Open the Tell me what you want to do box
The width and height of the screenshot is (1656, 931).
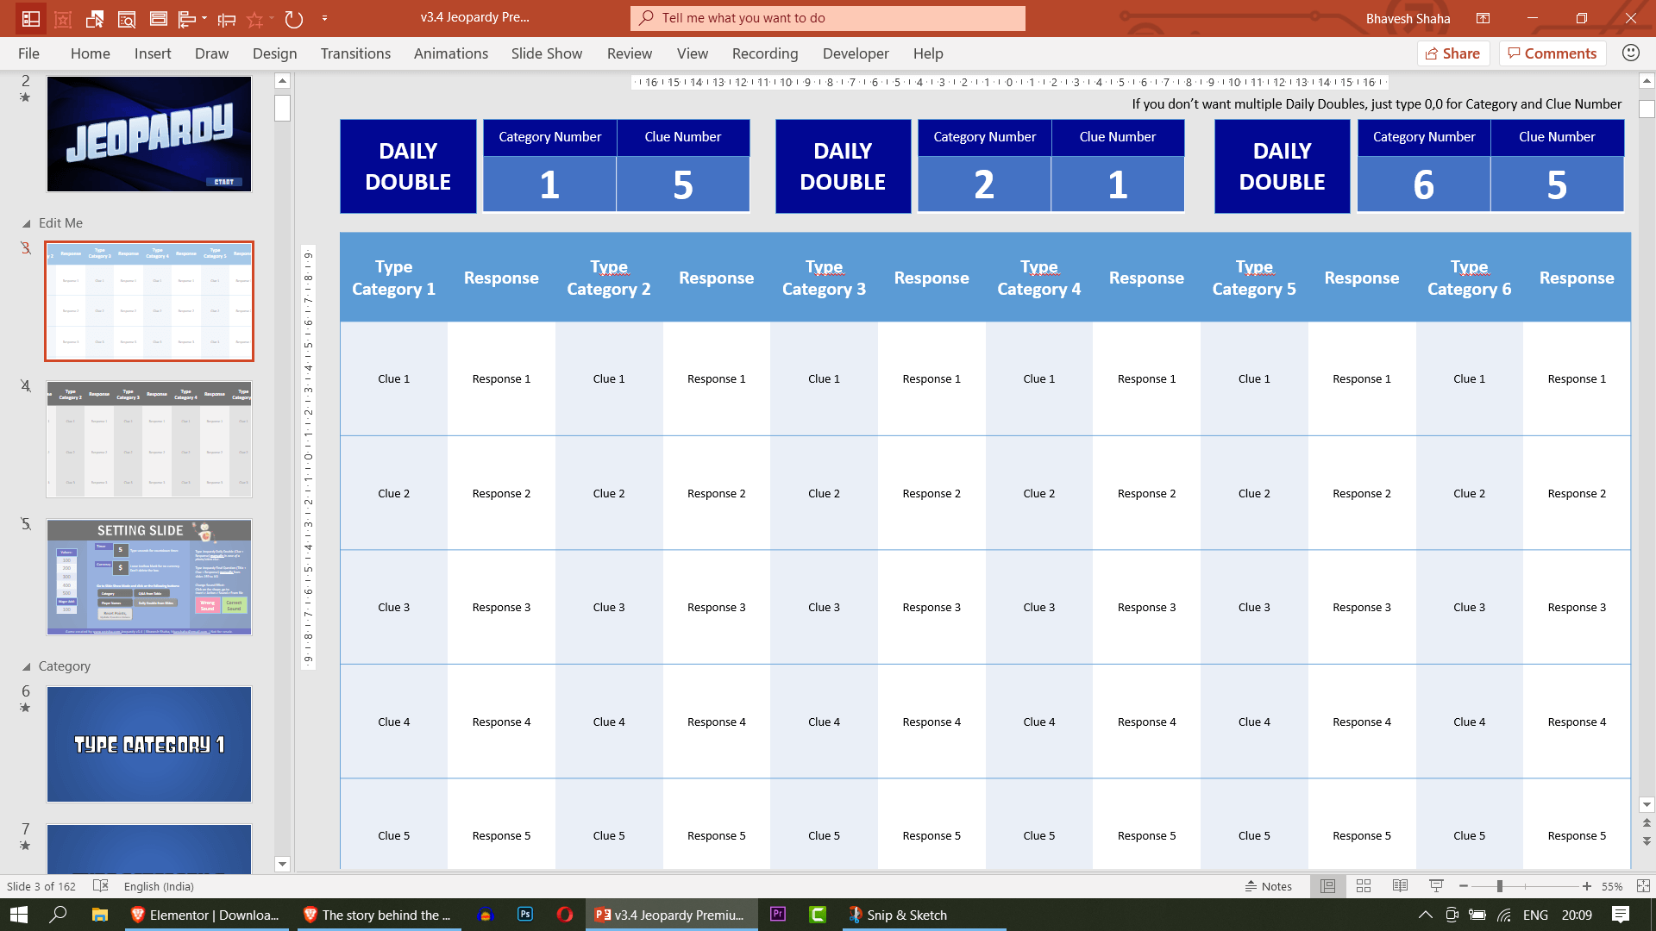828,18
